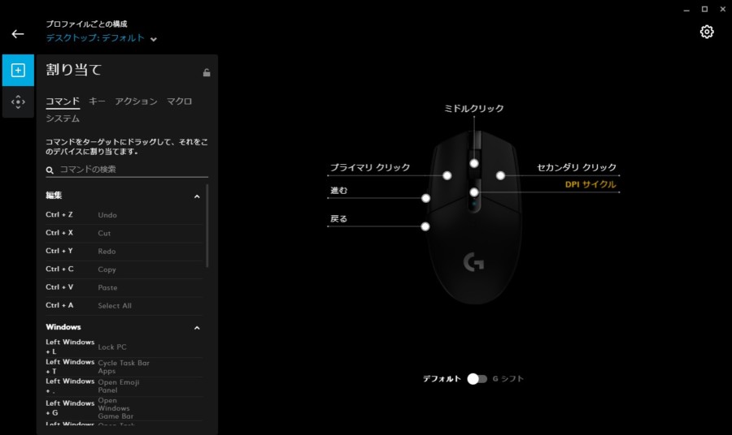Open the settings gear icon
This screenshot has width=732, height=435.
pos(707,32)
